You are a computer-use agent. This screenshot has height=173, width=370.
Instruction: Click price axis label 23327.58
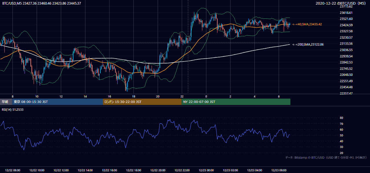(x=346, y=31)
